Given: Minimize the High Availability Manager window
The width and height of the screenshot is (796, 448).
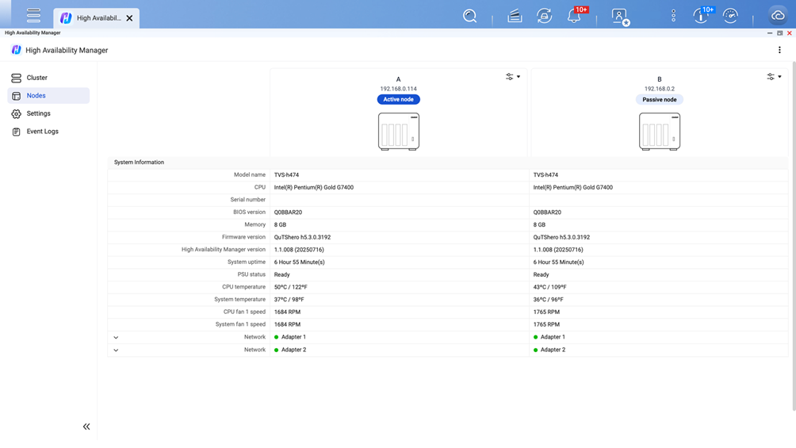Looking at the screenshot, I should pyautogui.click(x=770, y=33).
